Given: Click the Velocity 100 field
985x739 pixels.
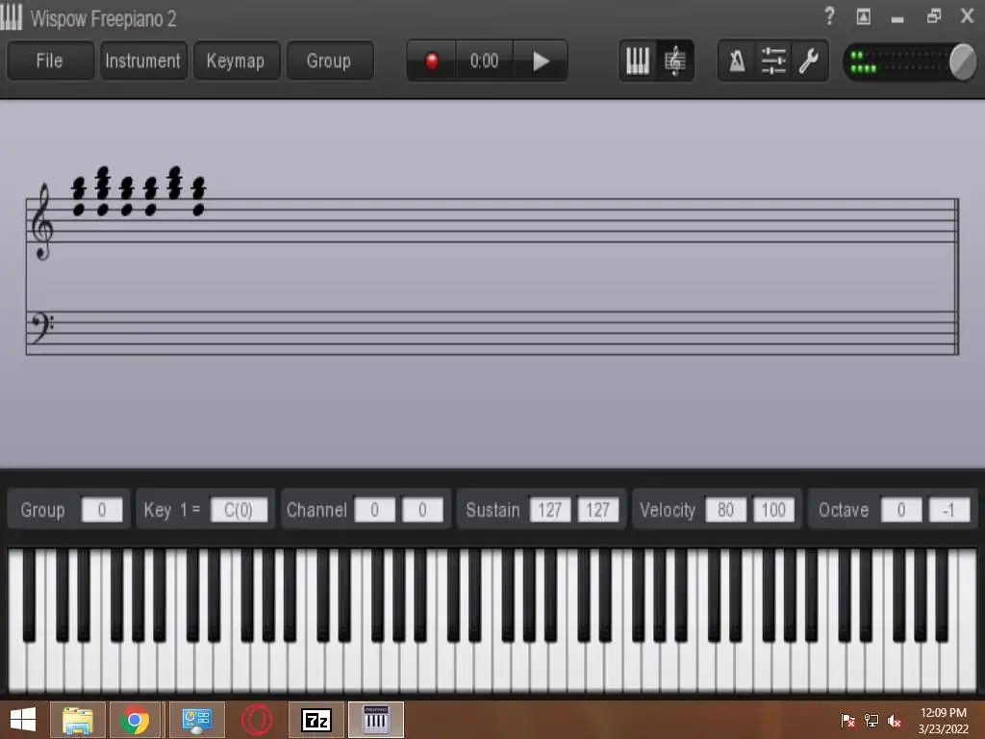Looking at the screenshot, I should tap(773, 510).
